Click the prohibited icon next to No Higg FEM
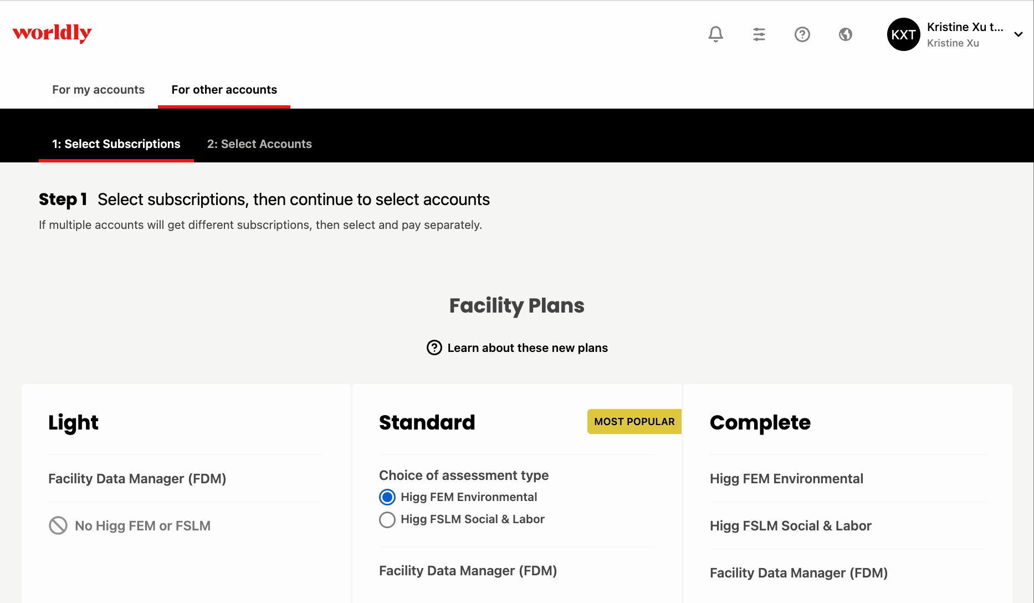 tap(58, 525)
